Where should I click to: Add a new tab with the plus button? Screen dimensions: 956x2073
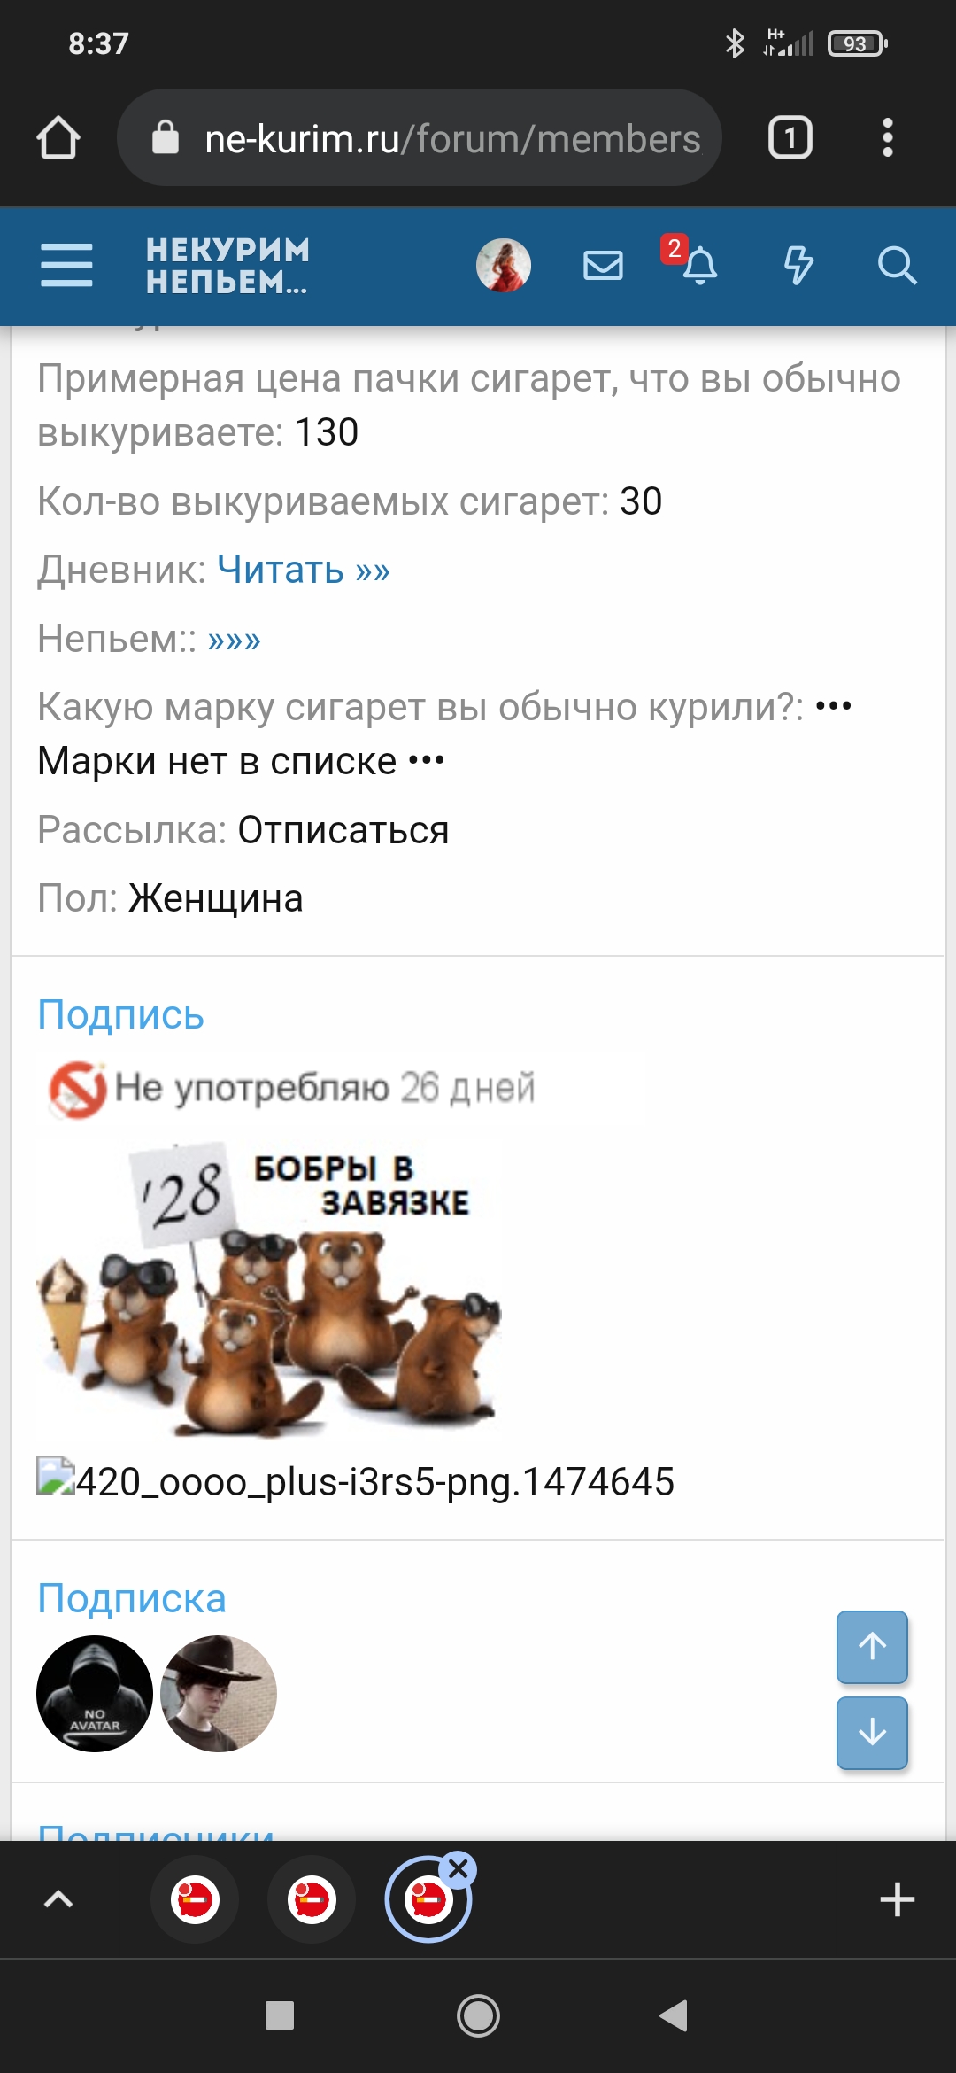[x=897, y=1899]
